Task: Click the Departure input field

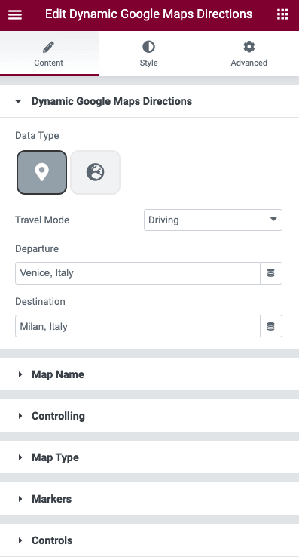Action: 138,273
